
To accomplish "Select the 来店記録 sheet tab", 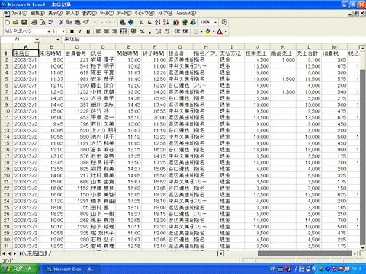I will point(37,253).
